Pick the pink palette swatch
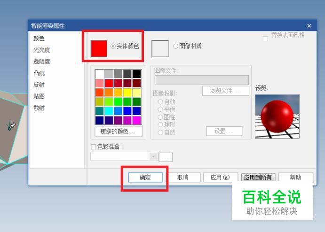Viewport: 325px width, 232px height. (100, 83)
